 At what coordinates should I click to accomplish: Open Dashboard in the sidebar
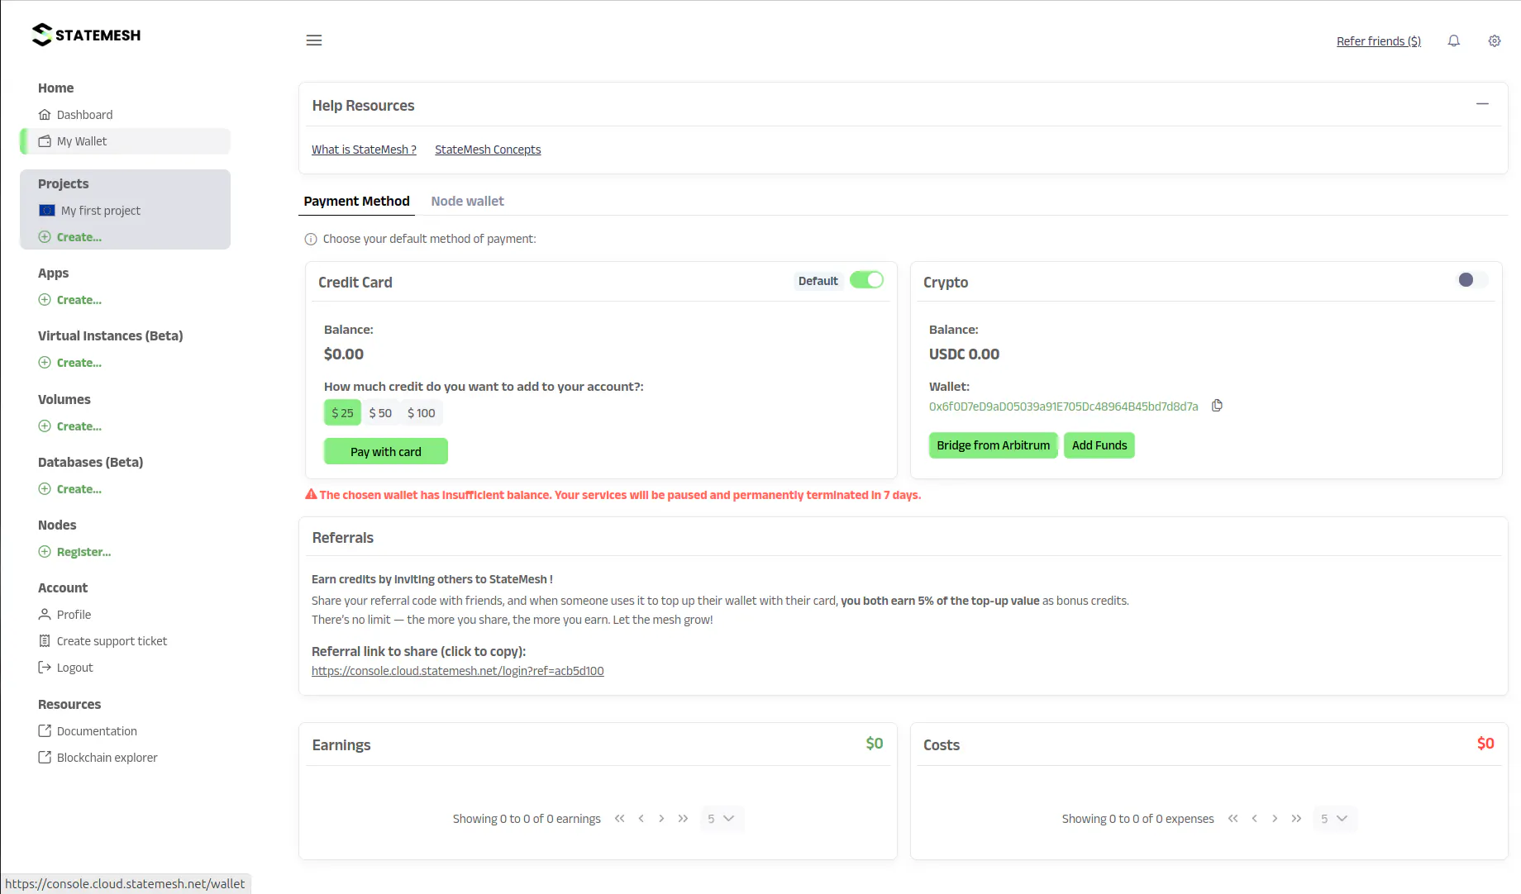125,115
